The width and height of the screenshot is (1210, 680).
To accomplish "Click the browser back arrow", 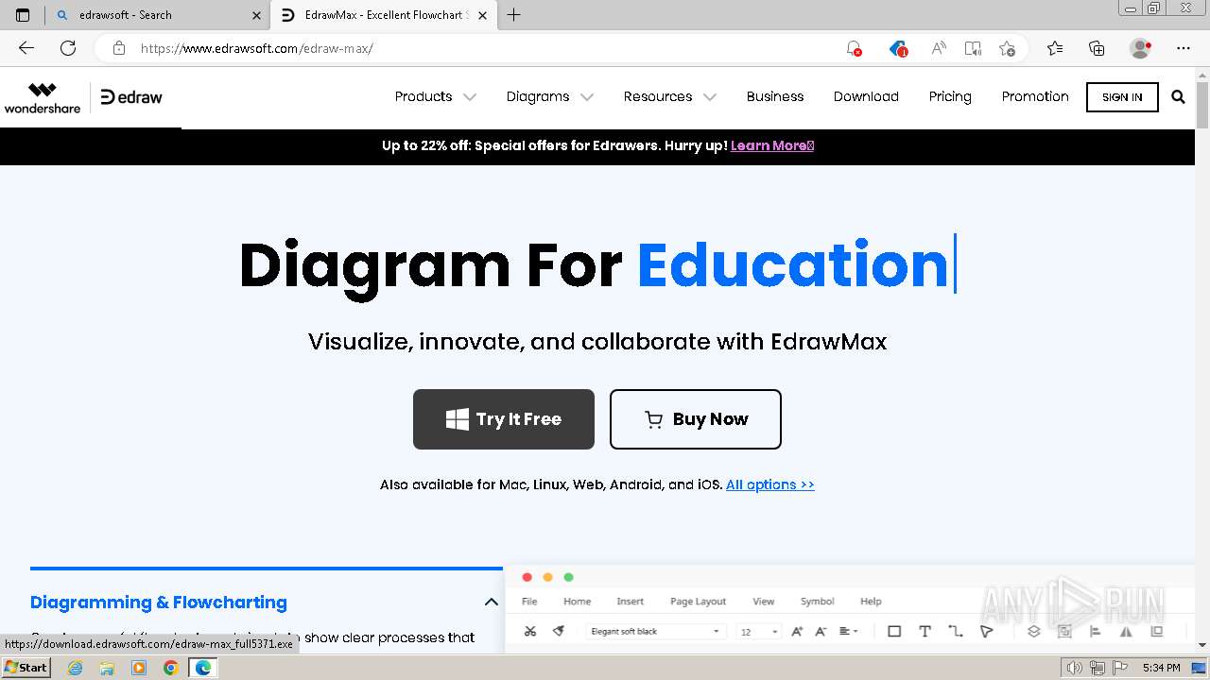I will pyautogui.click(x=26, y=48).
